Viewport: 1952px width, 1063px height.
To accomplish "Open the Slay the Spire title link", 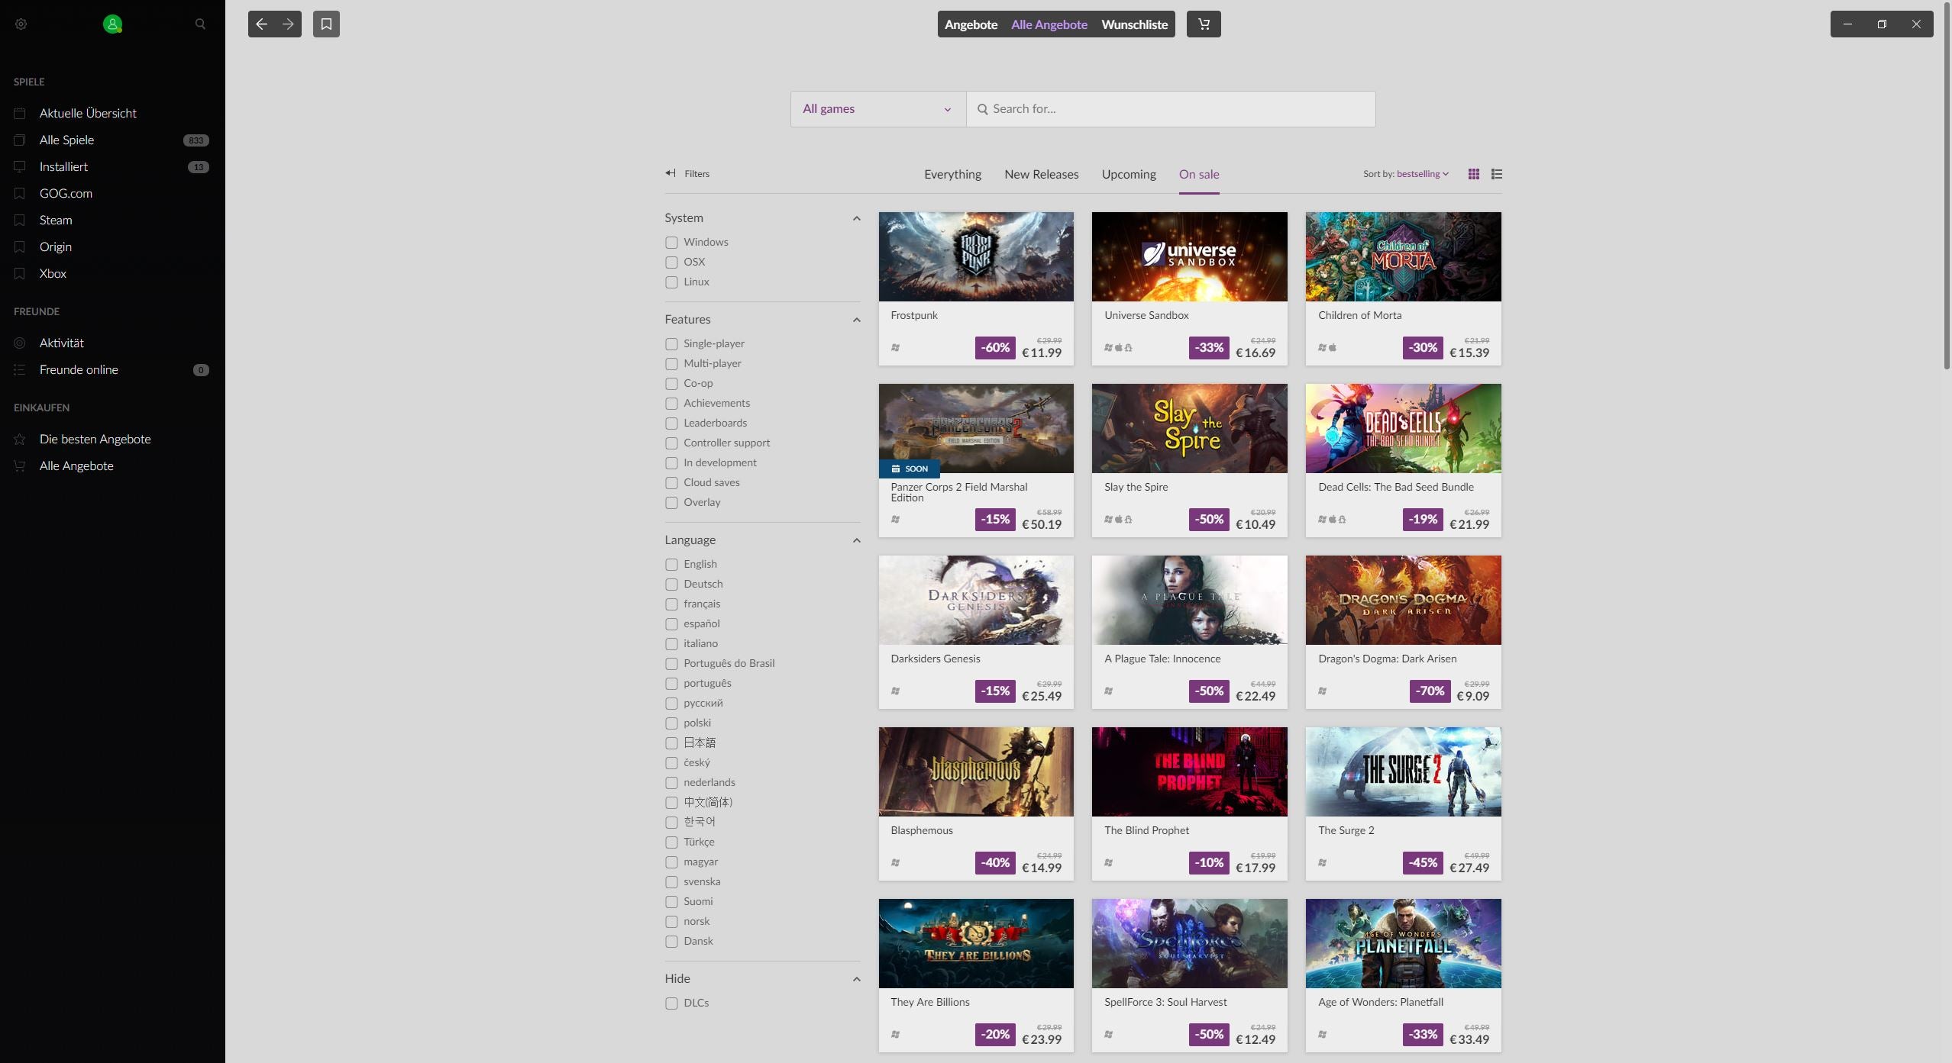I will pyautogui.click(x=1136, y=487).
